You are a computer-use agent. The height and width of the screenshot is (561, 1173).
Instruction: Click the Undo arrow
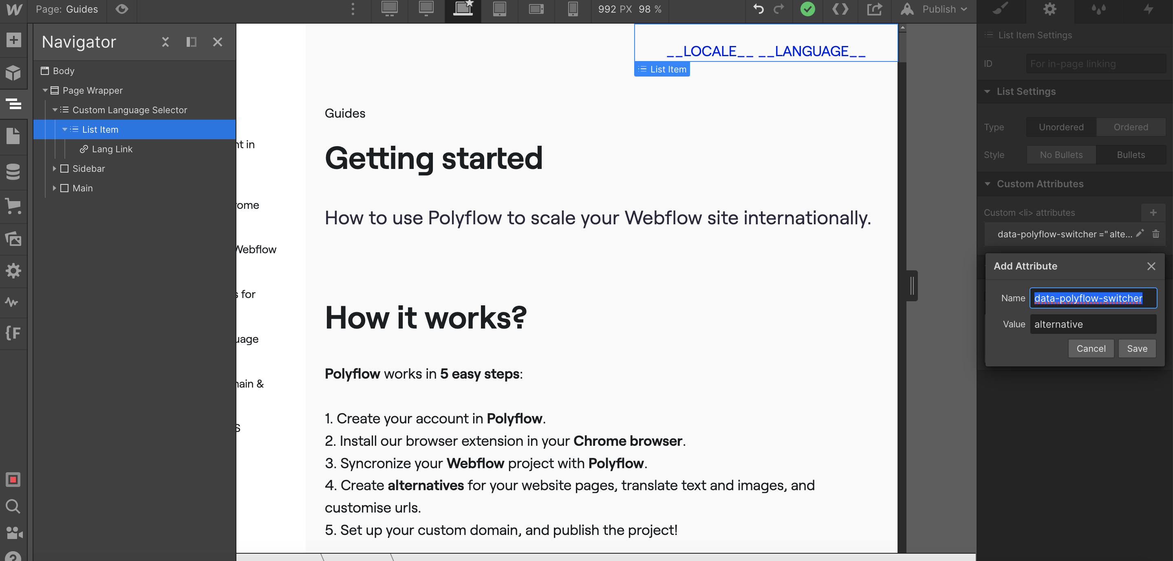[x=758, y=9]
